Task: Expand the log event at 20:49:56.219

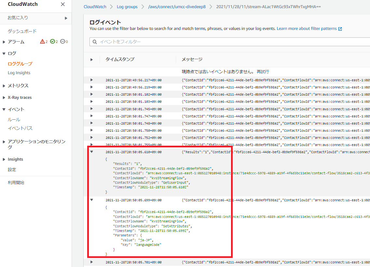Action: coord(91,87)
